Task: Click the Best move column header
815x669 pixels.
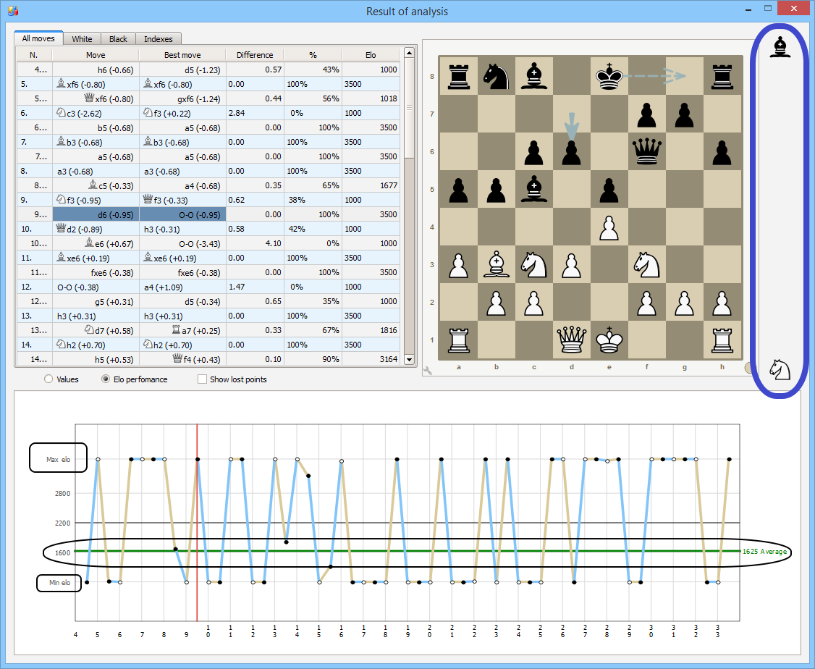Action: 182,55
